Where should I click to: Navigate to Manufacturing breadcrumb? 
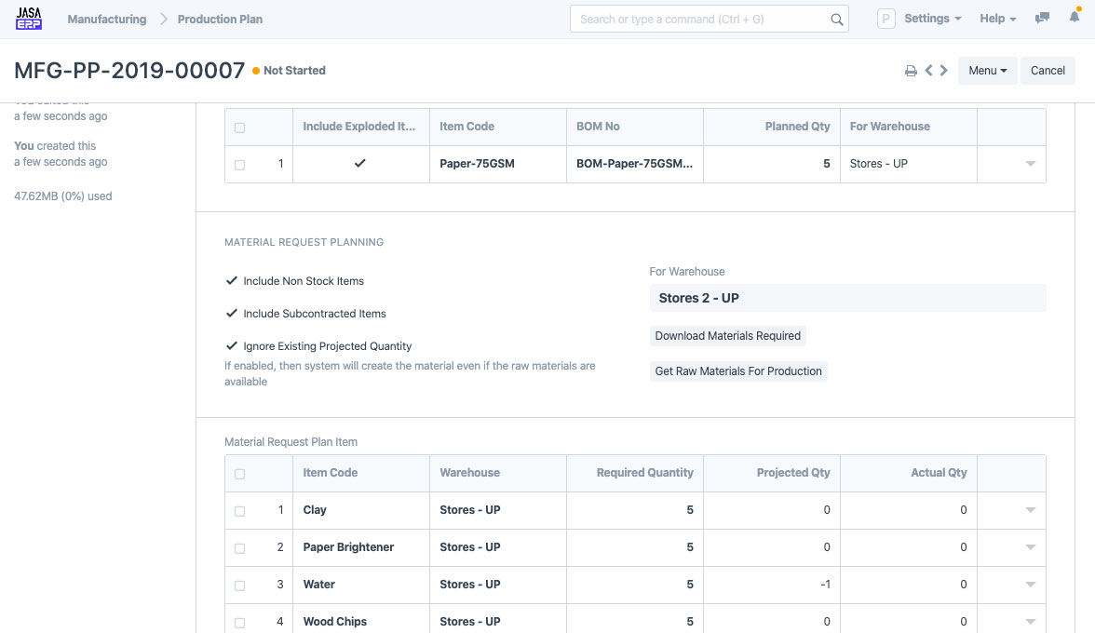coord(106,19)
